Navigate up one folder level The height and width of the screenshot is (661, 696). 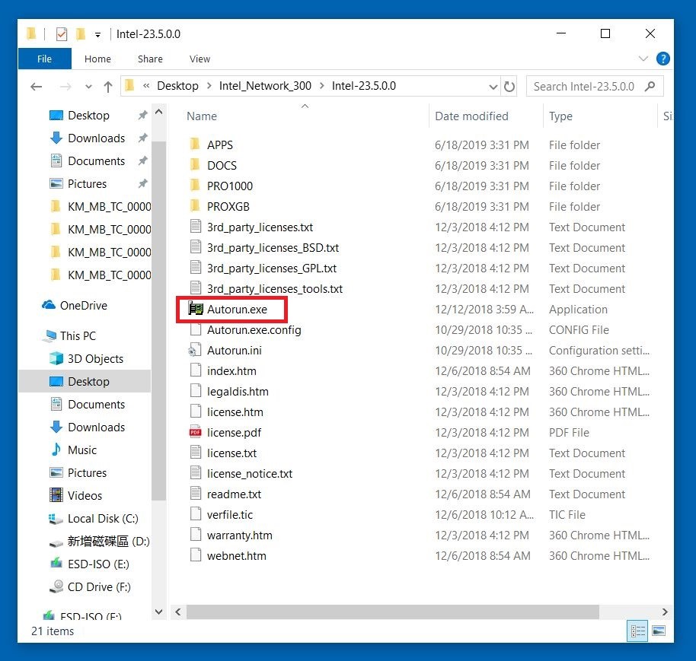point(107,87)
